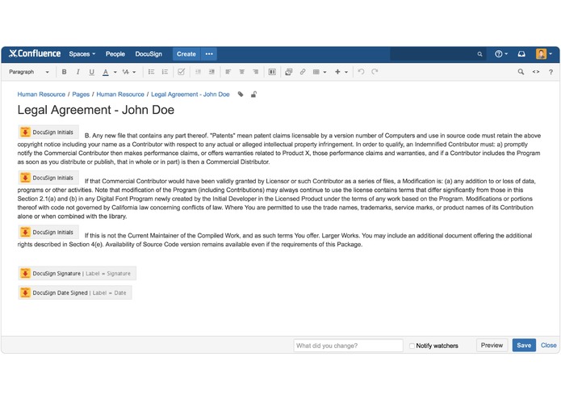Screen dimensions: 561x399
Task: Indent the selected text
Action: coord(211,72)
